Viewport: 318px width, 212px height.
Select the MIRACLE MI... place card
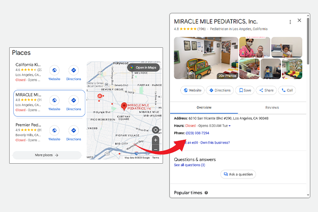(x=49, y=103)
